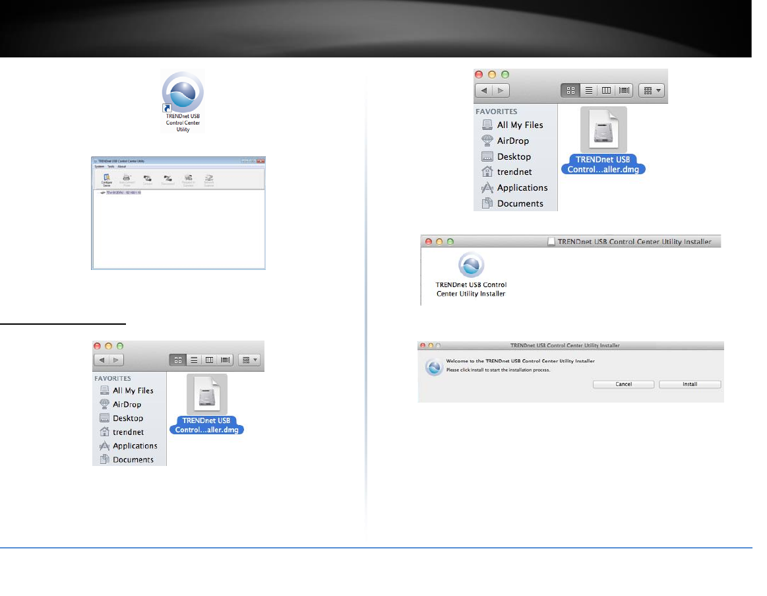Select Documents in the larger Finder sidebar
The width and height of the screenshot is (767, 596).
(512, 203)
